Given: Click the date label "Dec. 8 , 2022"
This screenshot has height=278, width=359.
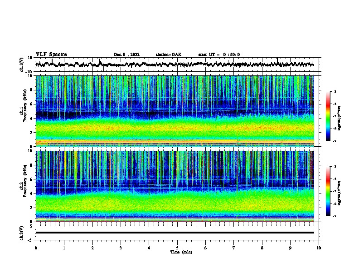Looking at the screenshot, I should coord(126,55).
